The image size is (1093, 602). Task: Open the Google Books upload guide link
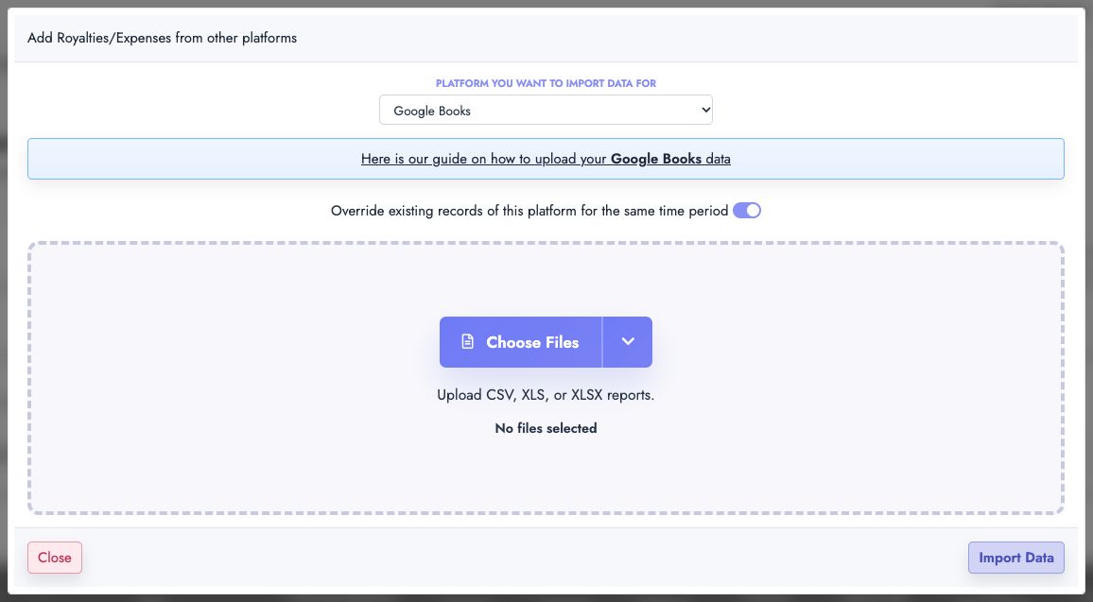tap(546, 159)
